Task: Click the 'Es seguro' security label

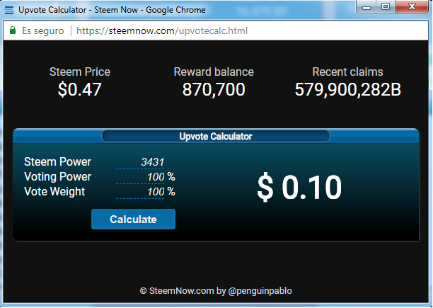Action: [42, 30]
